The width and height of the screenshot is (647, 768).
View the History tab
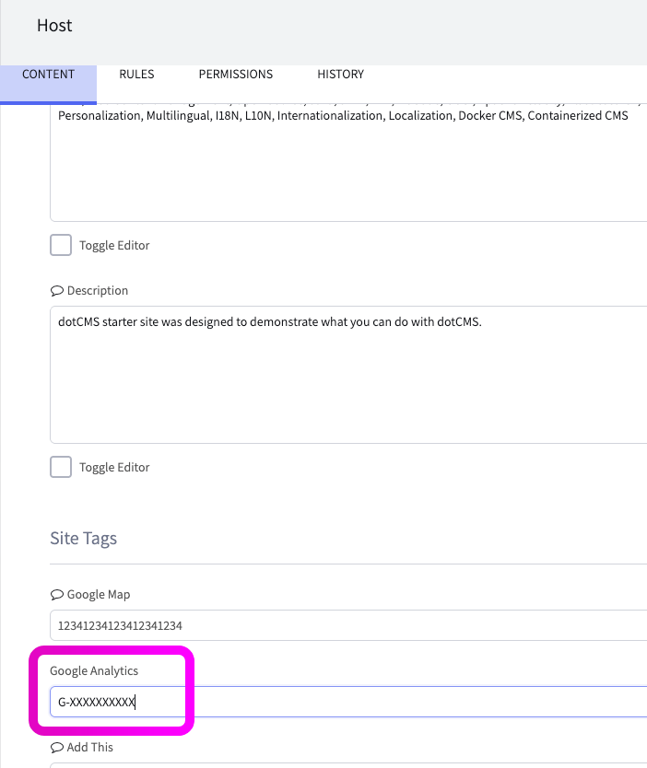point(340,75)
